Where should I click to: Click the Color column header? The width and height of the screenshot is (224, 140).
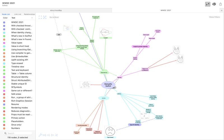coord(5,18)
